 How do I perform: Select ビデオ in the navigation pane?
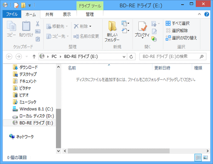(x=21, y=95)
